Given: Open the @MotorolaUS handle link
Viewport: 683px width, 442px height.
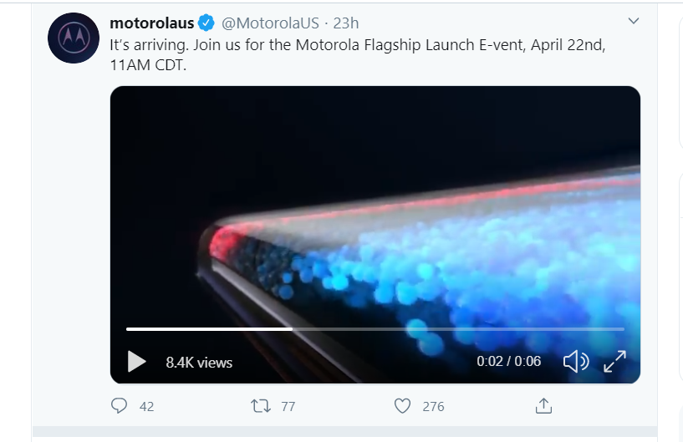Looking at the screenshot, I should (271, 23).
